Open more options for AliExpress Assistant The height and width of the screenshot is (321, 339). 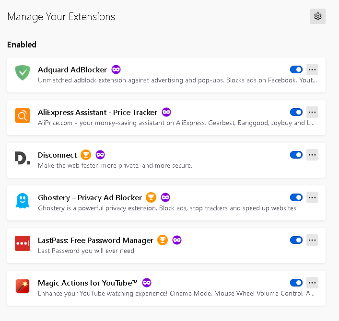(x=312, y=112)
